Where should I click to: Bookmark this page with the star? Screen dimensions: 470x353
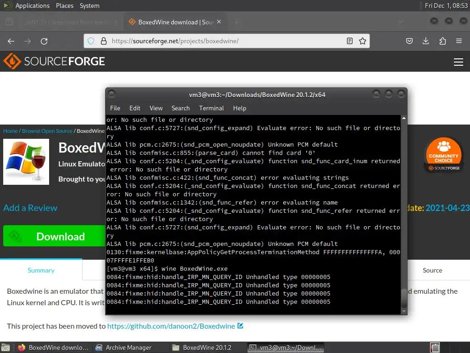click(363, 41)
